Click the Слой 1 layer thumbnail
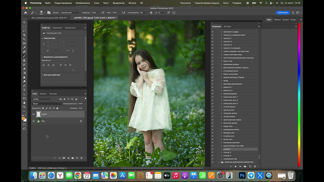Image resolution: width=324 pixels, height=182 pixels. (38, 114)
